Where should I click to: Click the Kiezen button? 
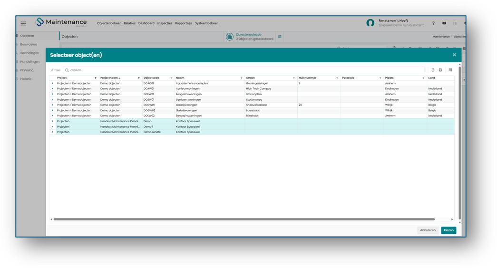click(x=448, y=230)
